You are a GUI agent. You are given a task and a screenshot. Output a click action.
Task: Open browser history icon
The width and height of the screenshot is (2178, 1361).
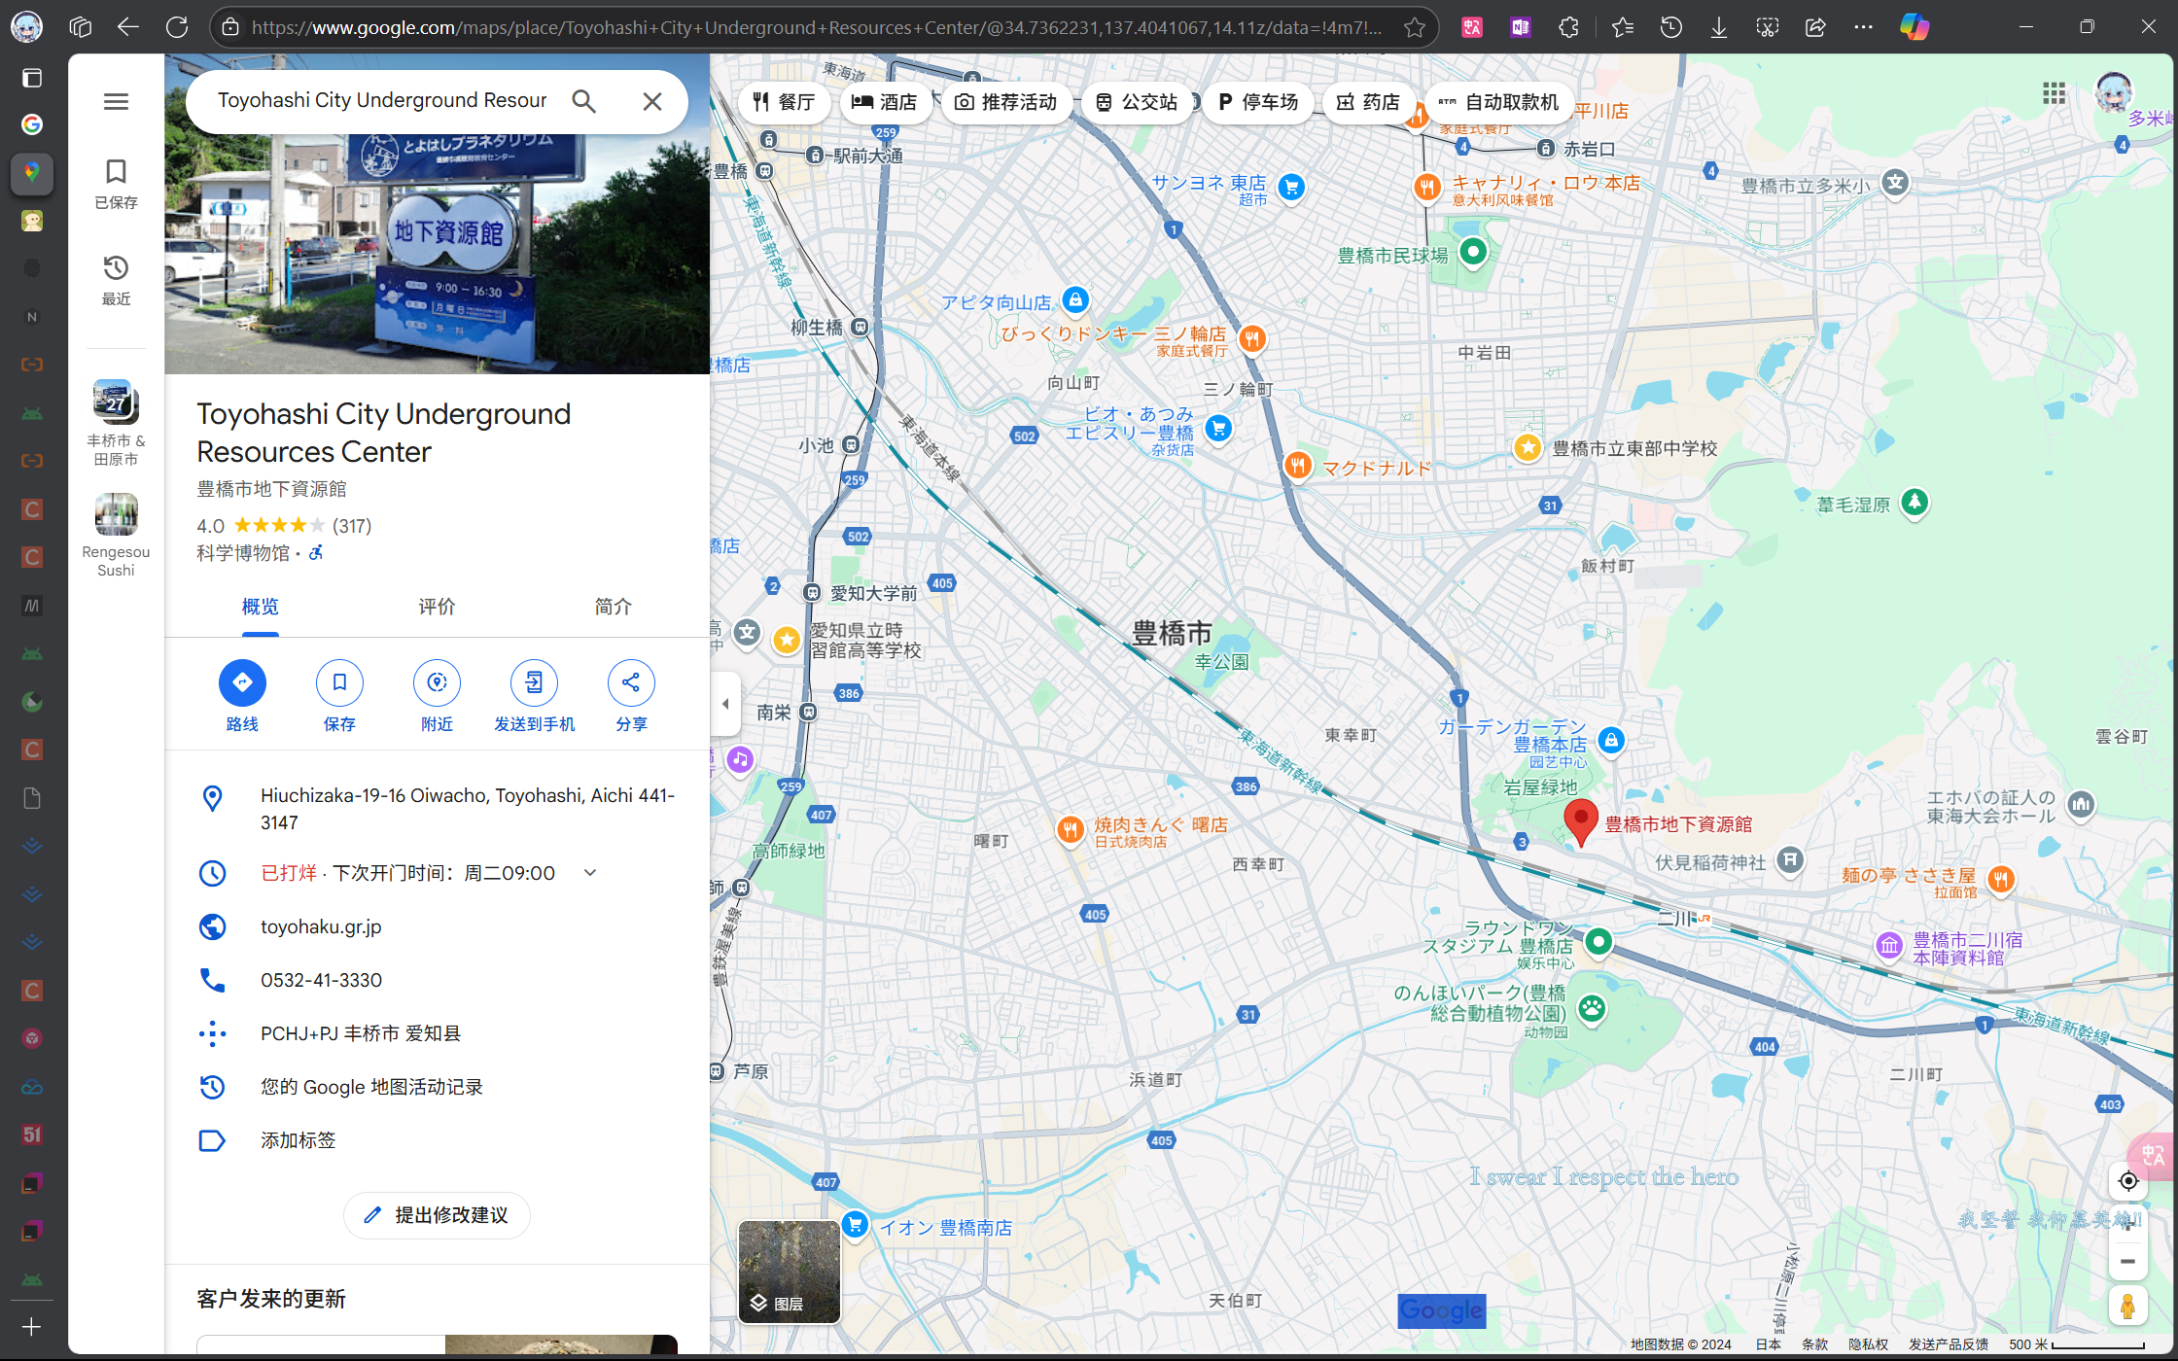(1670, 27)
